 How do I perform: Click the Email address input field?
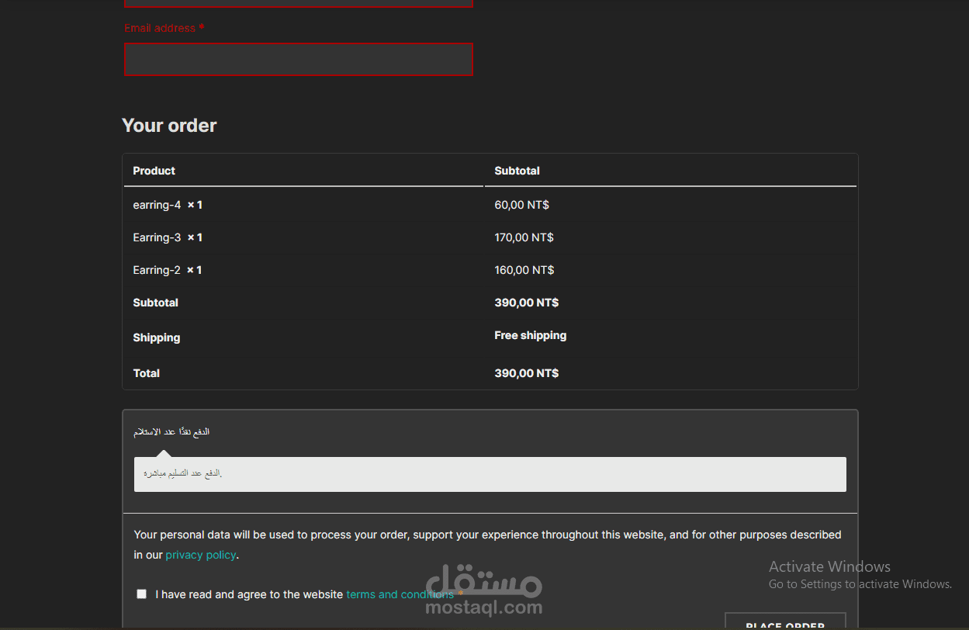coord(298,60)
